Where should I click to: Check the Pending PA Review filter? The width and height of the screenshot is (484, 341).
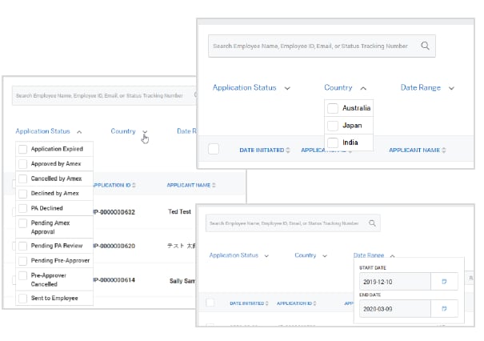point(22,246)
